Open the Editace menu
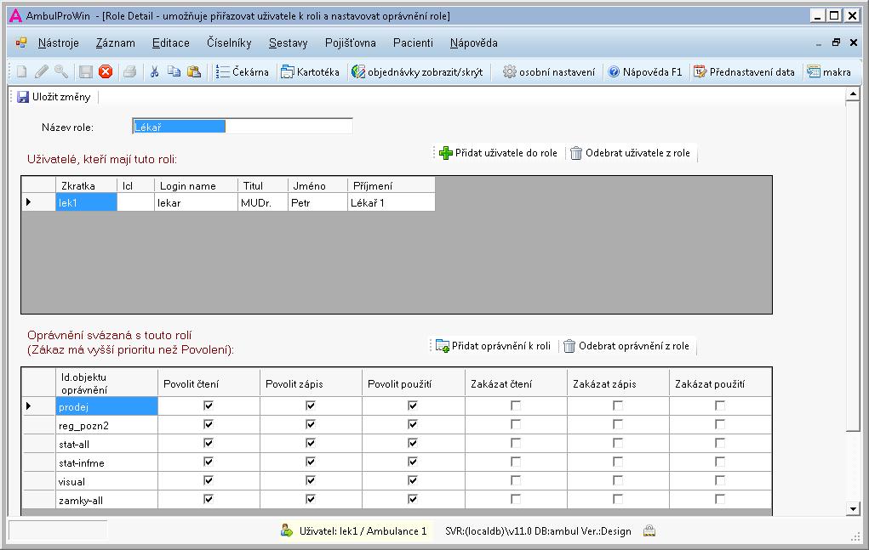 [171, 43]
